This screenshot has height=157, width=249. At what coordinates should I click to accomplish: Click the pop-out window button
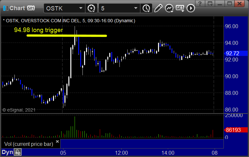(x=210, y=4)
